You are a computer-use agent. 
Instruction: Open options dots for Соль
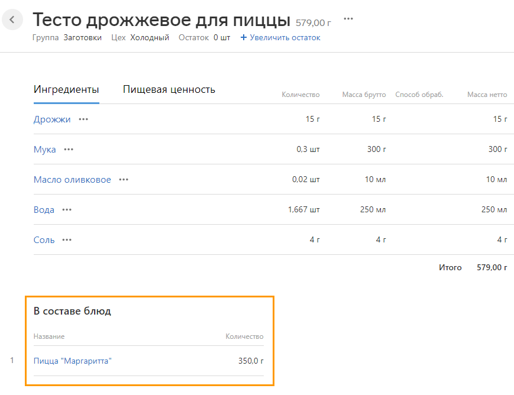click(67, 240)
